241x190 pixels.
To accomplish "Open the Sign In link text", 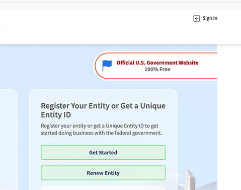I will coord(210,18).
